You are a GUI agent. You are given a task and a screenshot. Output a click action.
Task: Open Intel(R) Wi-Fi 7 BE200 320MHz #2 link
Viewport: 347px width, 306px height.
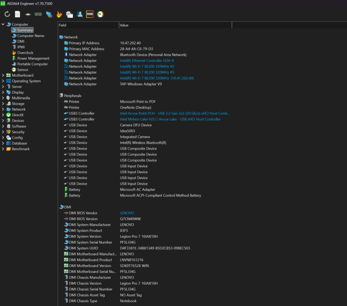147,66
